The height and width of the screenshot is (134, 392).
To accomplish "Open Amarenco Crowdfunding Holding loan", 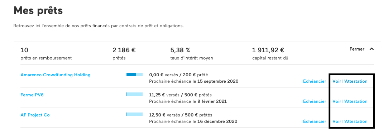I will (56, 75).
